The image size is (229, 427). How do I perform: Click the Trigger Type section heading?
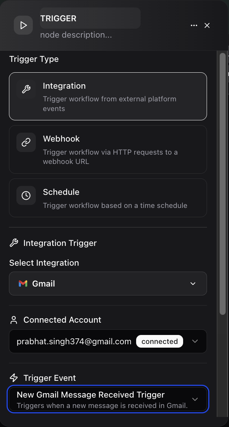34,59
